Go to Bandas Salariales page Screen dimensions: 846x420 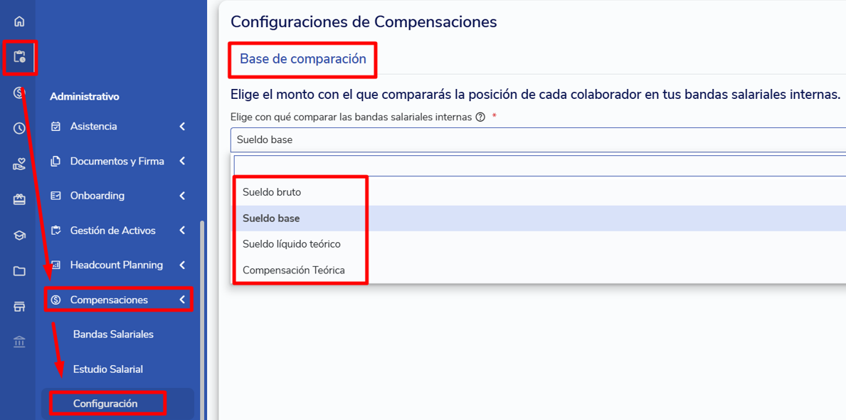113,334
